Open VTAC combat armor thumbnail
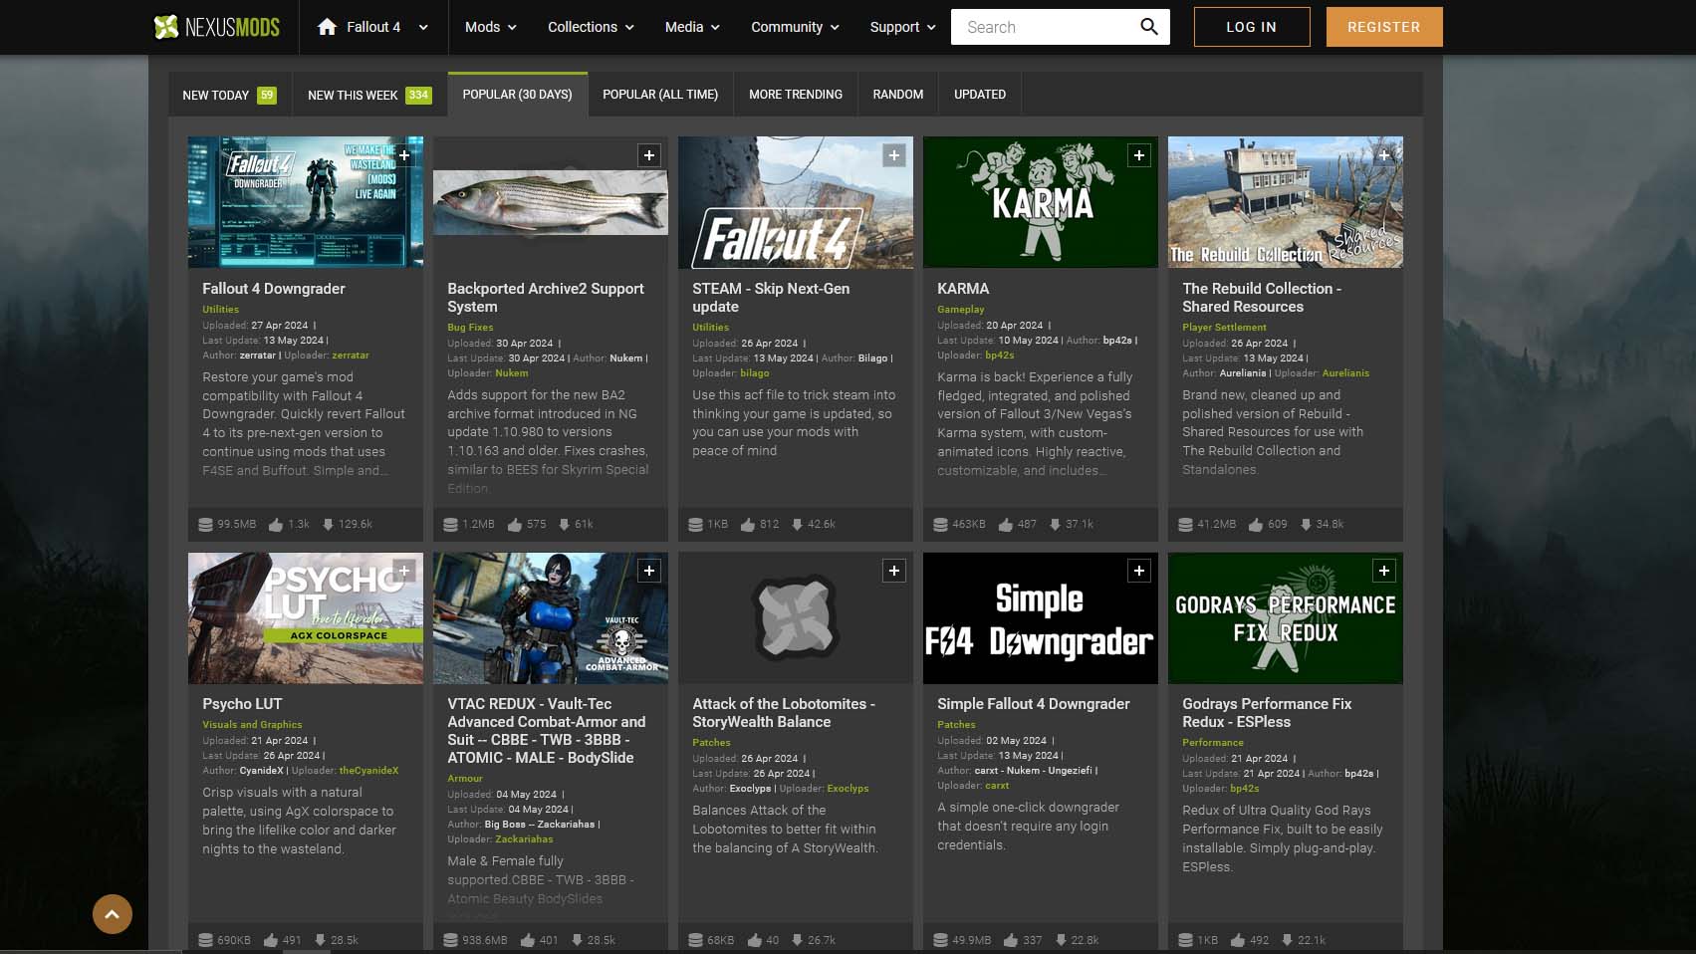 pyautogui.click(x=551, y=618)
